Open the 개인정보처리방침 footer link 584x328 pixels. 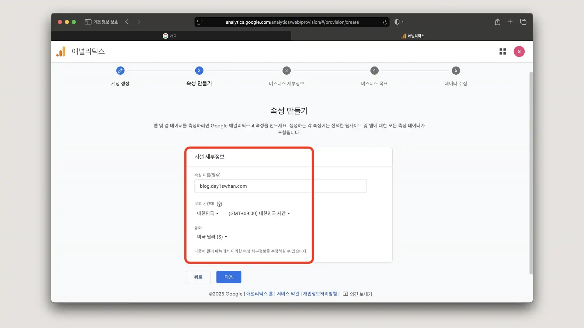[320, 294]
